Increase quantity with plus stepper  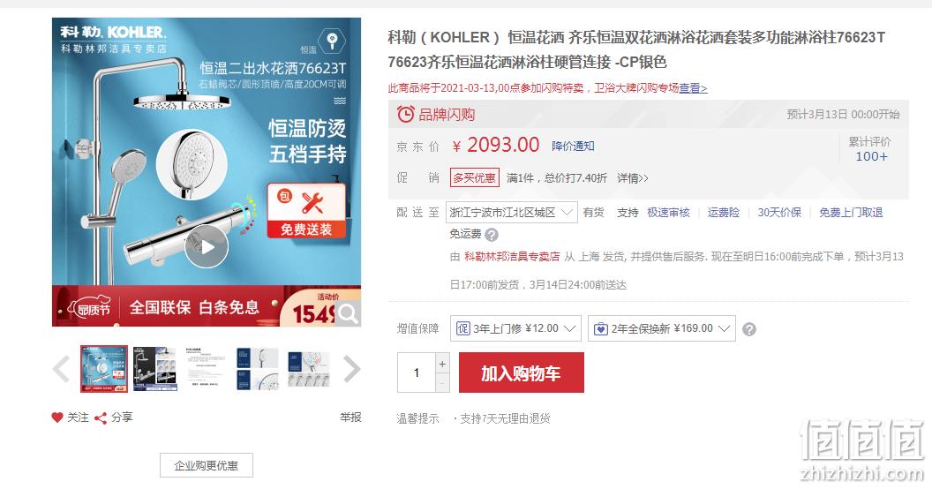pyautogui.click(x=442, y=364)
